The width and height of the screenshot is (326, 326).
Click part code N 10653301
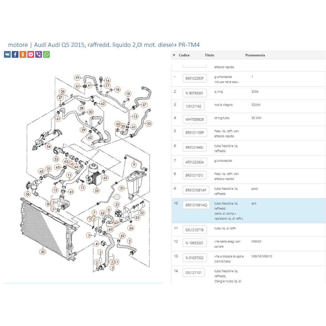(195, 243)
